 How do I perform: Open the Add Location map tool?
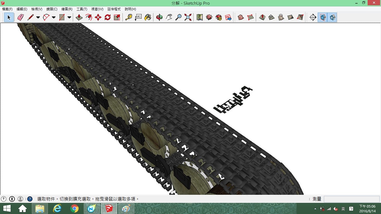point(199,17)
